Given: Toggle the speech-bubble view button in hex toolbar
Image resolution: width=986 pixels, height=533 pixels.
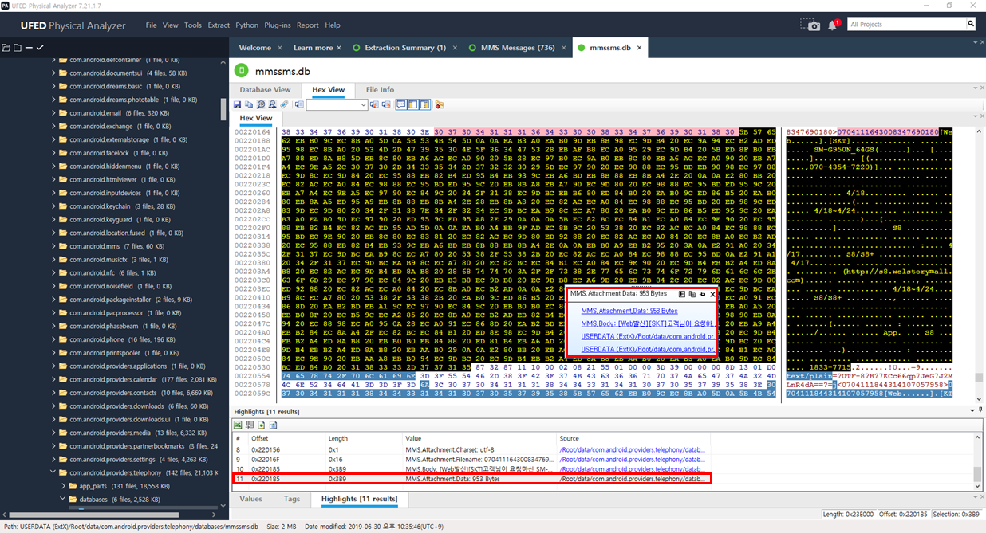Looking at the screenshot, I should click(x=401, y=104).
